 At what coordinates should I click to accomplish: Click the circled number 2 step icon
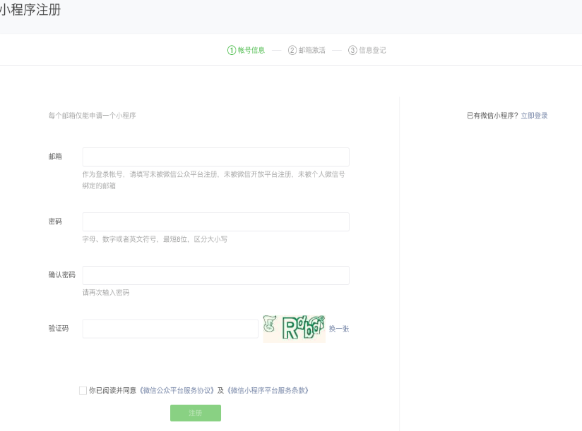[x=292, y=50]
